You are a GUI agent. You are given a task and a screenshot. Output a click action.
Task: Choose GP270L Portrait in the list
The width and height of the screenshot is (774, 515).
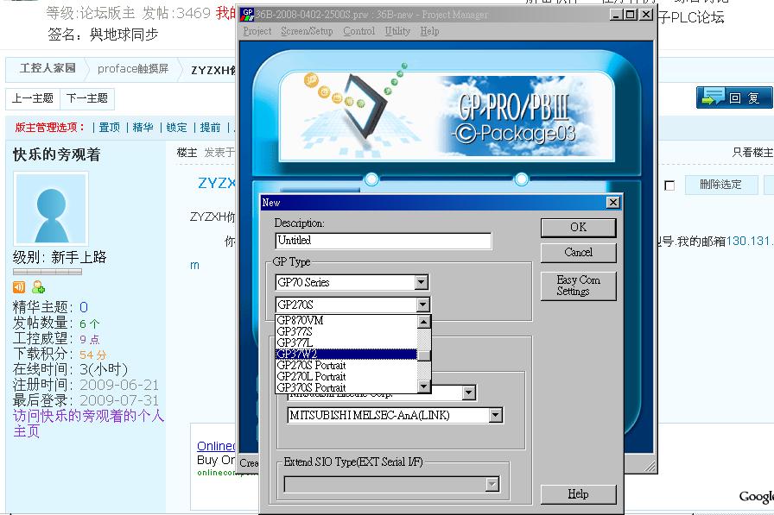311,376
